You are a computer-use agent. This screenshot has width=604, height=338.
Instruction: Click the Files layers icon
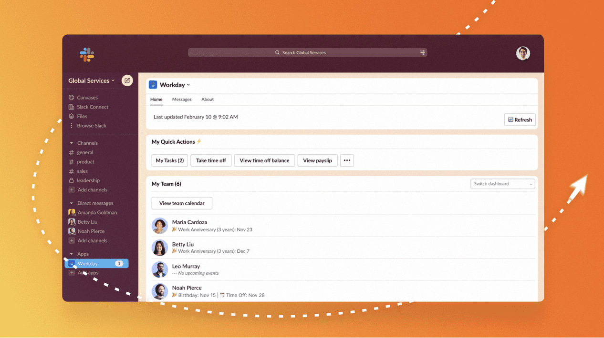point(72,116)
